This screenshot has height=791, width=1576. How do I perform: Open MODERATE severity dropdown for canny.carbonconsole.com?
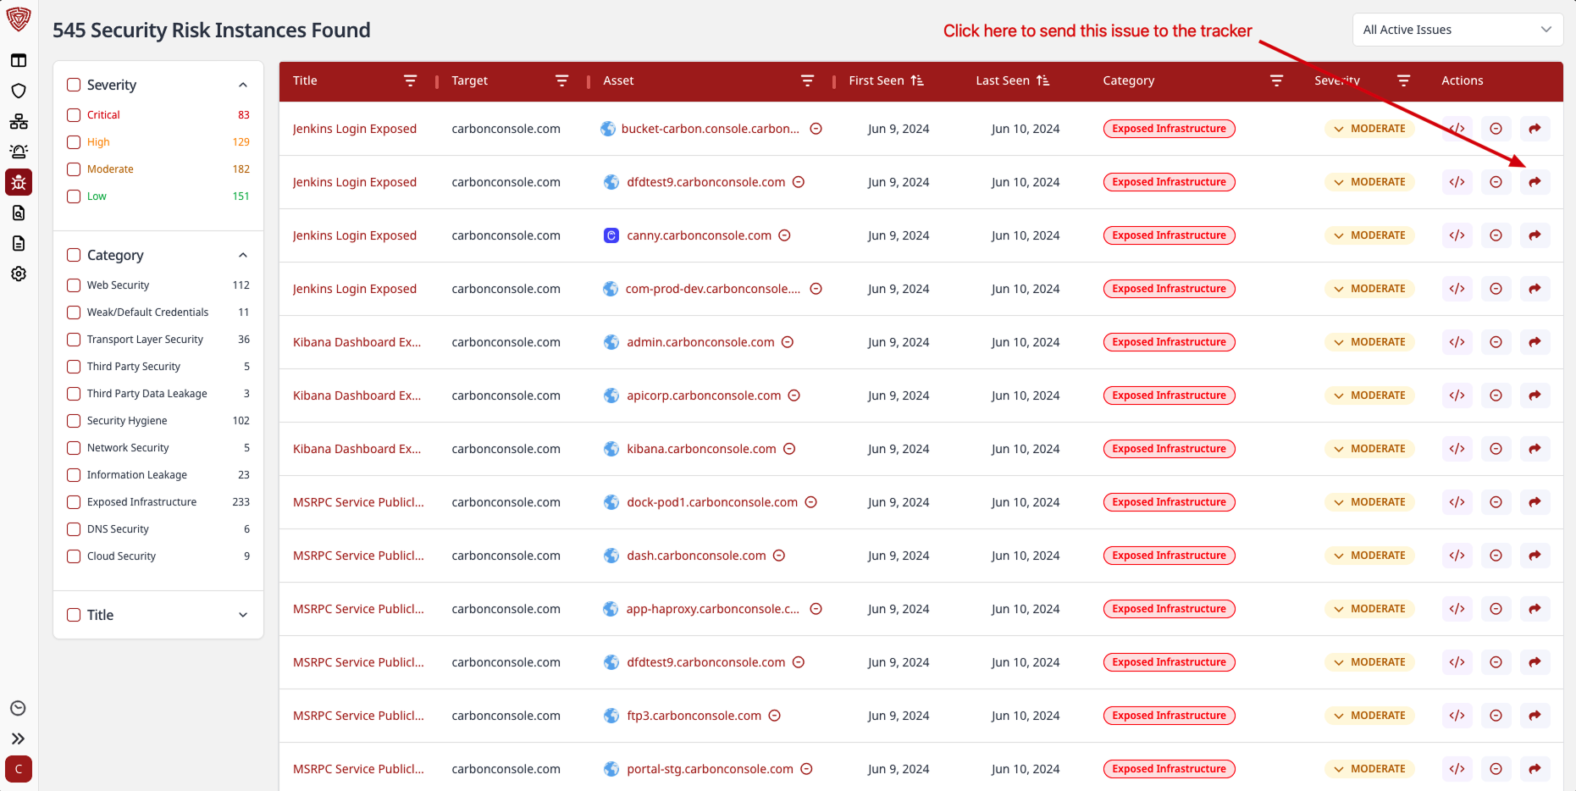[x=1369, y=235]
